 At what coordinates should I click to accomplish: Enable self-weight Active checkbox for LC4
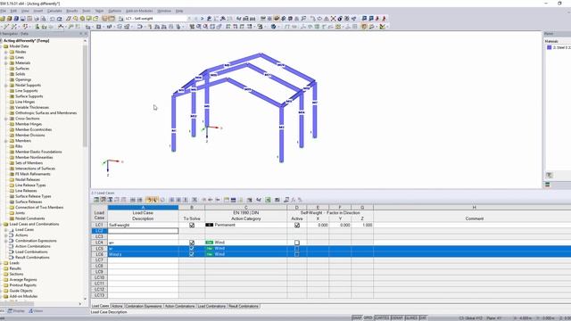(297, 243)
